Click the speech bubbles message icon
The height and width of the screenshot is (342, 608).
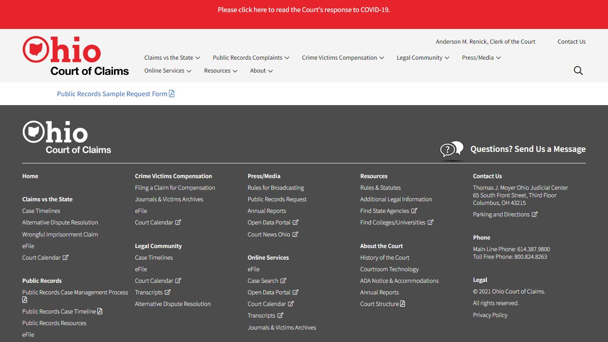[x=452, y=150]
